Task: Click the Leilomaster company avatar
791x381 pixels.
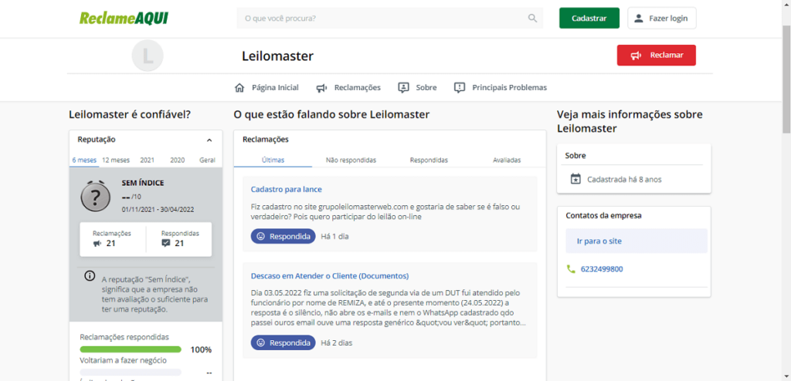Action: 148,56
